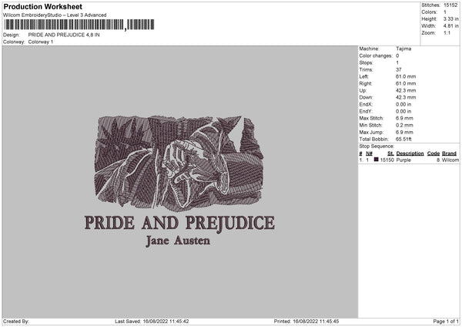Click the 'Stop Sequence:' heading
462x327 pixels.
click(x=377, y=146)
